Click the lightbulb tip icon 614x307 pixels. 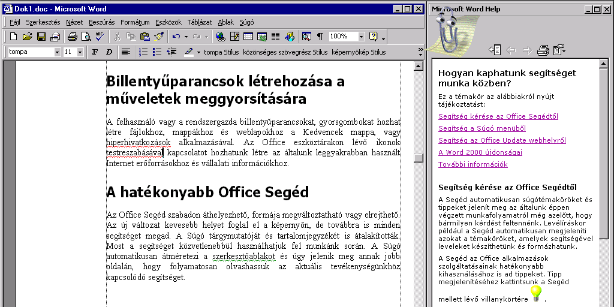pos(536,293)
